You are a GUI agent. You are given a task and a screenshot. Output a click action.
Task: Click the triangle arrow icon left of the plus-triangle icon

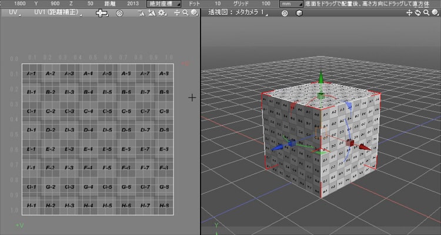click(x=142, y=13)
